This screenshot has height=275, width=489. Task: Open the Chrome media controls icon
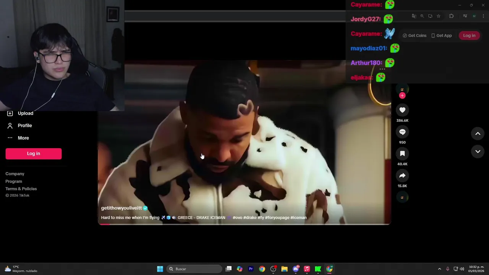[x=465, y=16]
